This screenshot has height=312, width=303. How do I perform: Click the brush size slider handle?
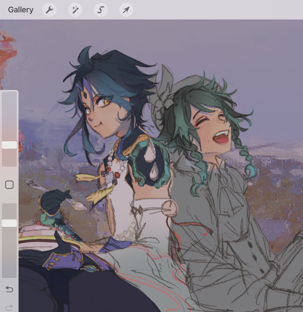9,145
